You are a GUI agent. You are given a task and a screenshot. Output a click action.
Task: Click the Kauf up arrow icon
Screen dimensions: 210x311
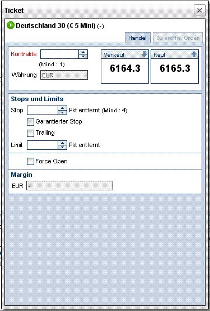pyautogui.click(x=194, y=54)
